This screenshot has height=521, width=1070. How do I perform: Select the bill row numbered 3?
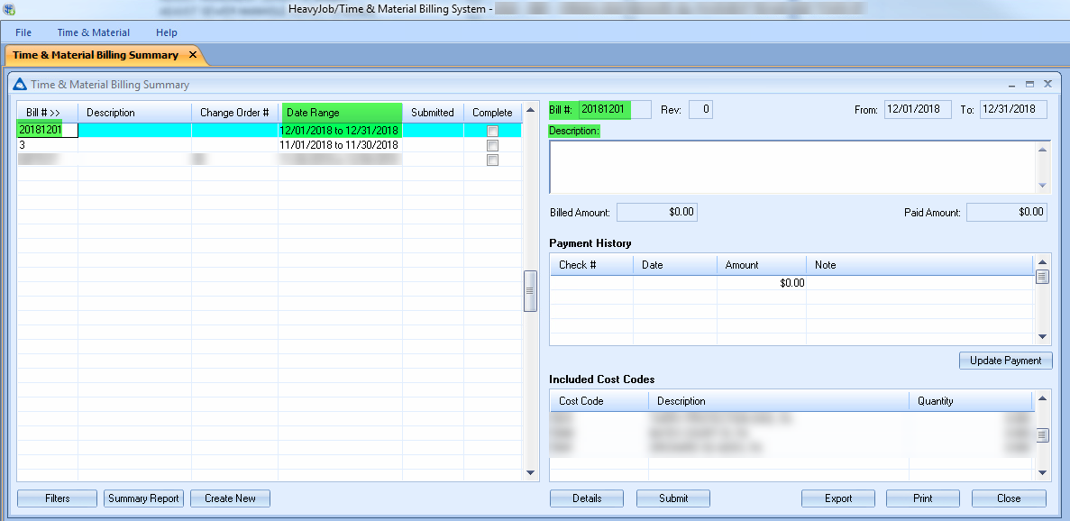(269, 144)
